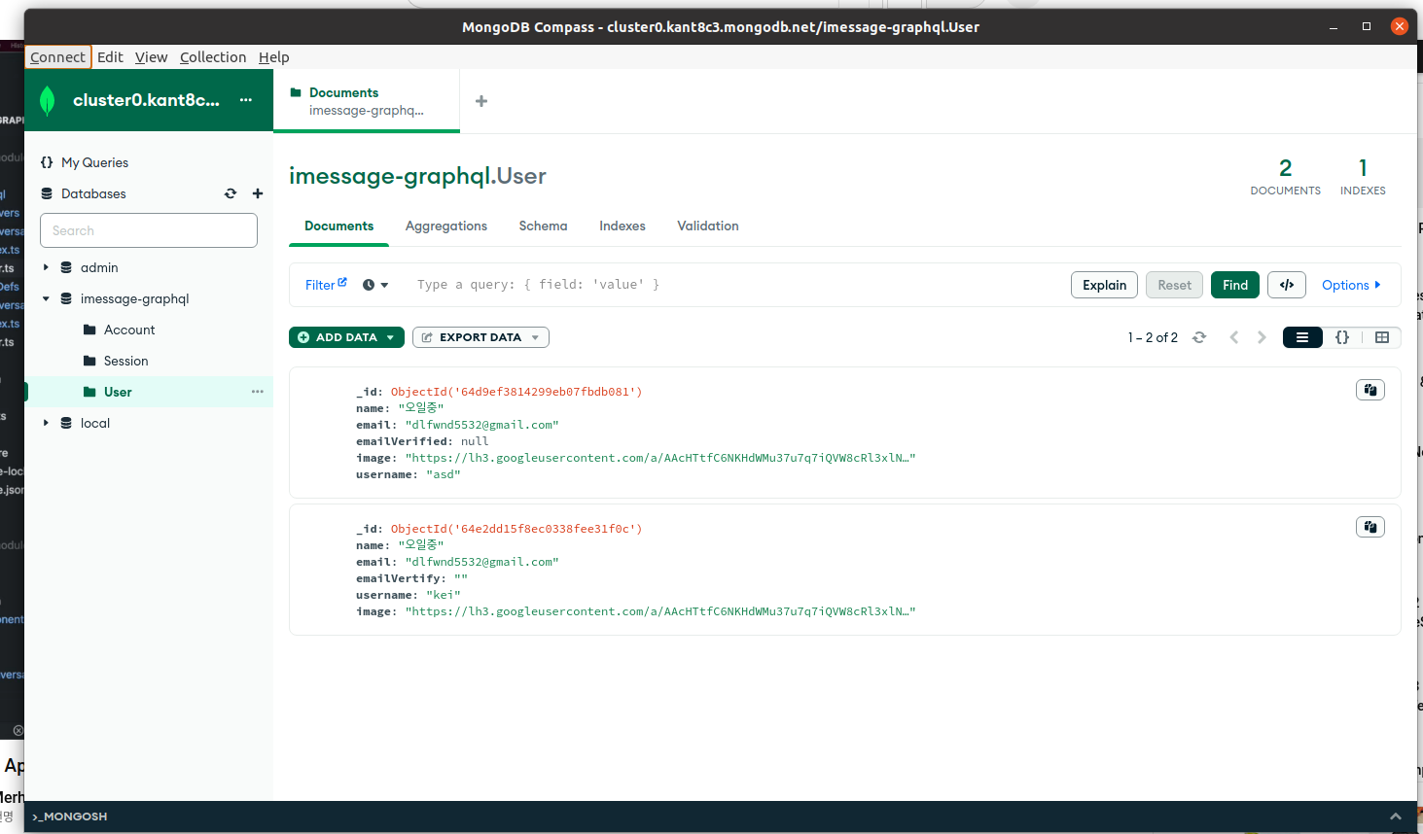This screenshot has width=1423, height=834.
Task: Open the Session collection
Action: tap(126, 361)
